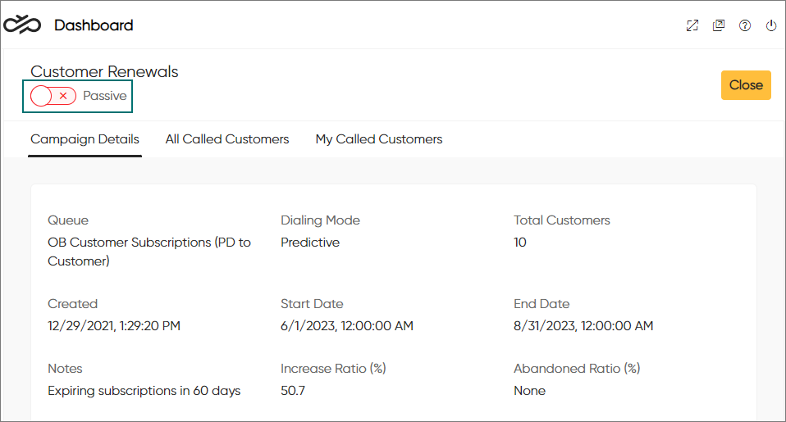
Task: Open the help question mark icon
Action: (x=745, y=25)
